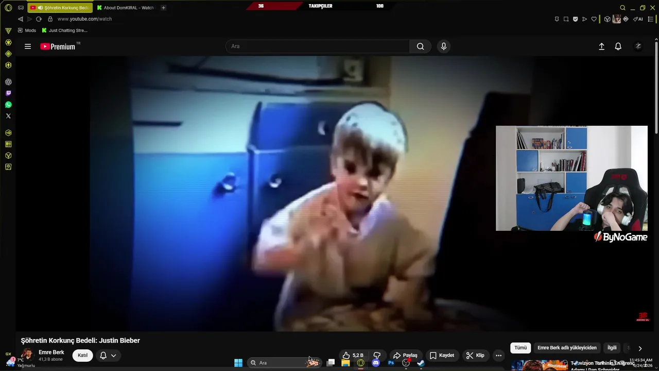Switch to the About DomKIRAL Kick tab
The width and height of the screenshot is (659, 371).
pyautogui.click(x=125, y=8)
